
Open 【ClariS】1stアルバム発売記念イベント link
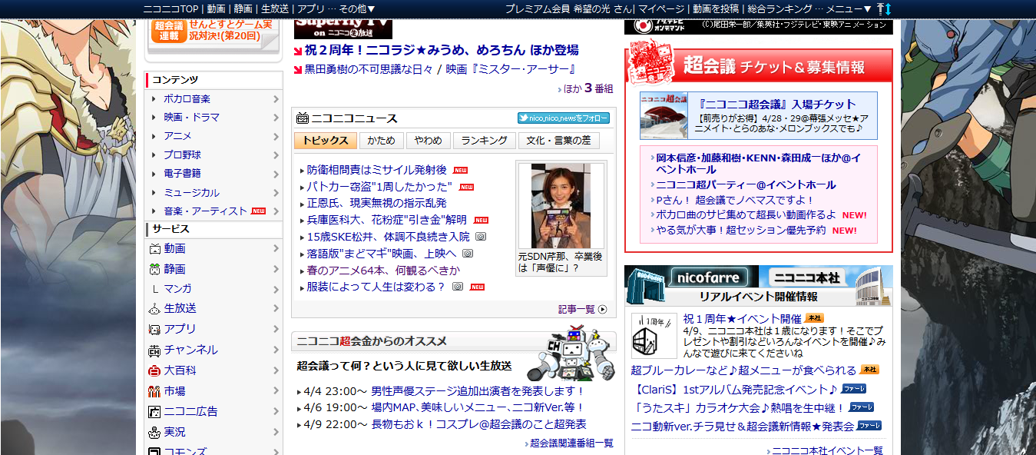734,389
